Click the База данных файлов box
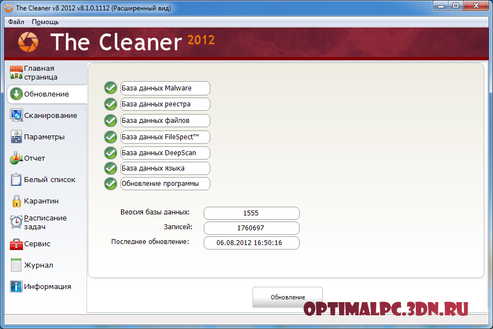The width and height of the screenshot is (493, 329). click(165, 121)
